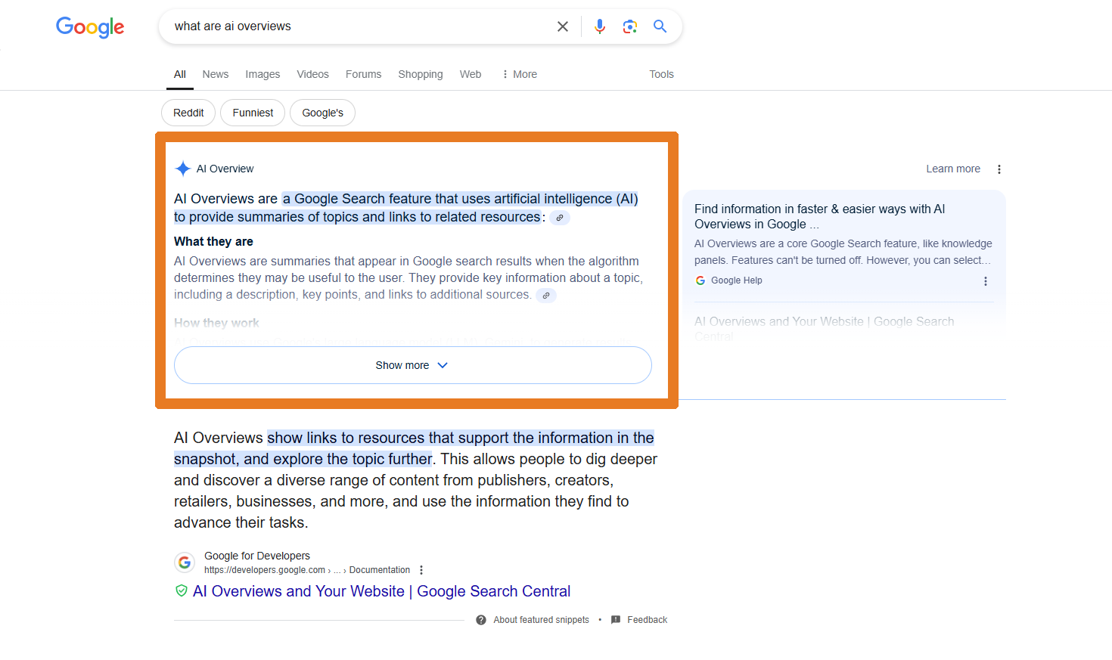The height and width of the screenshot is (660, 1112).
Task: Switch to the News tab
Action: 216,74
